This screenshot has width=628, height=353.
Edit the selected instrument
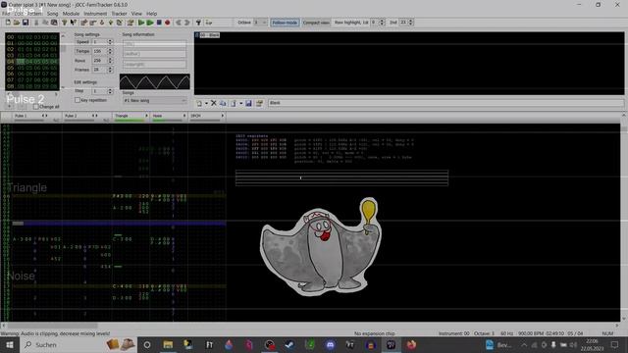(x=259, y=103)
